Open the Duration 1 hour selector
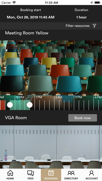 tap(81, 17)
